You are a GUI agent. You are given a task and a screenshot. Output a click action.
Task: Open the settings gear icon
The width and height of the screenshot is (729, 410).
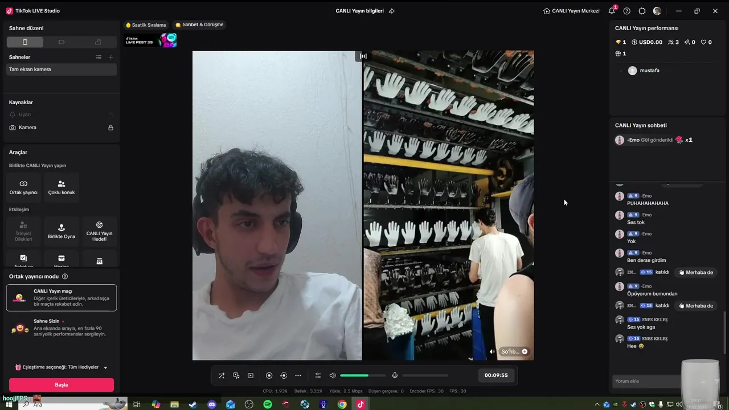(642, 11)
